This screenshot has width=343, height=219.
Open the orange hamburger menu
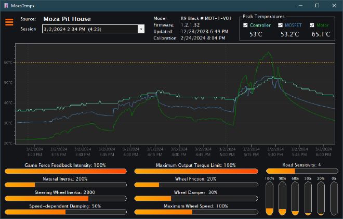[9, 22]
